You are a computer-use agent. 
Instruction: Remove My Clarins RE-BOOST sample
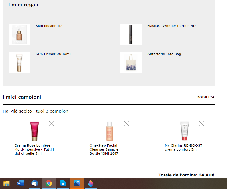coord(202,124)
